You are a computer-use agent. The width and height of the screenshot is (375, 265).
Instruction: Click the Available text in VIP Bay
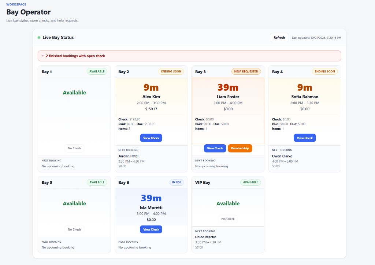pyautogui.click(x=228, y=204)
